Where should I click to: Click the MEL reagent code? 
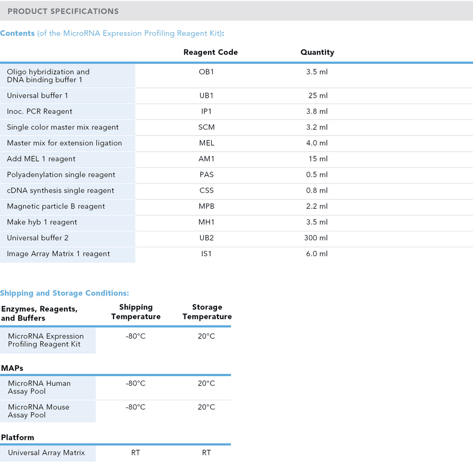(207, 143)
